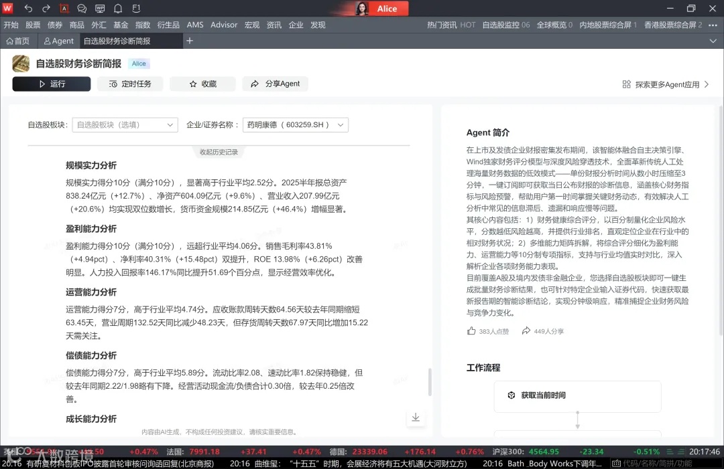Screen dimensions: 724x469
Task: Open the 企业/证券名称 dropdown
Action: tap(296, 125)
